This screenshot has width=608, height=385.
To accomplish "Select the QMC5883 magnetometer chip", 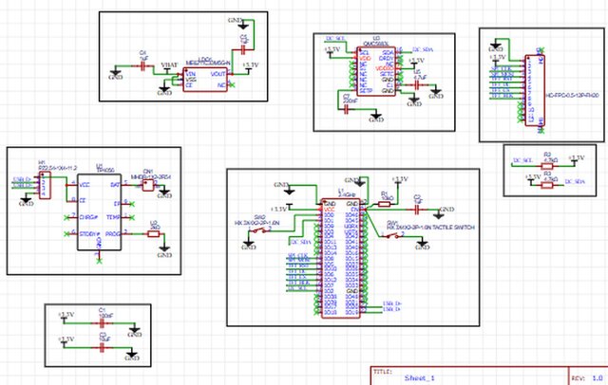I will click(x=376, y=71).
